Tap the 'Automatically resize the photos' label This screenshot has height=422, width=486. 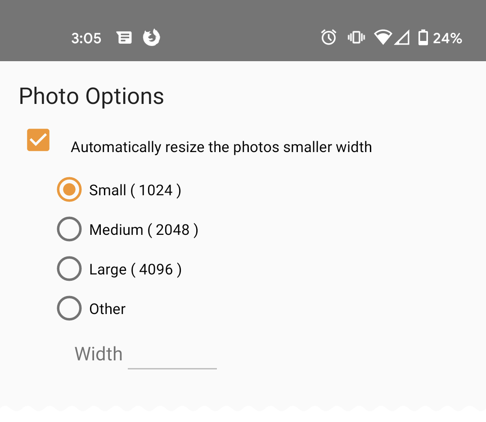221,147
